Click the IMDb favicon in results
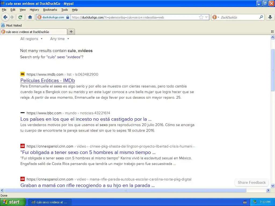This screenshot has height=206, width=275. (23, 74)
